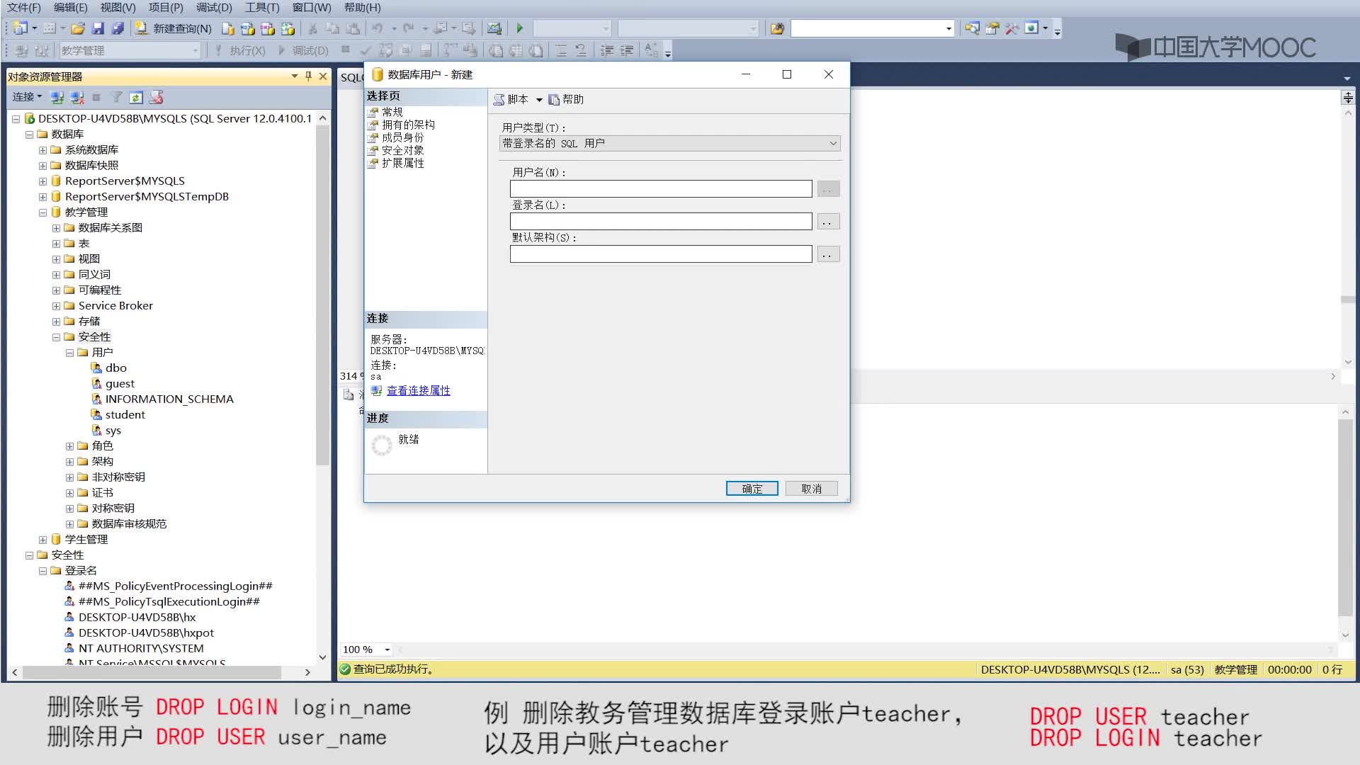Click 确定 button to confirm dialog
Screen dimensions: 1360x765
[x=752, y=487]
